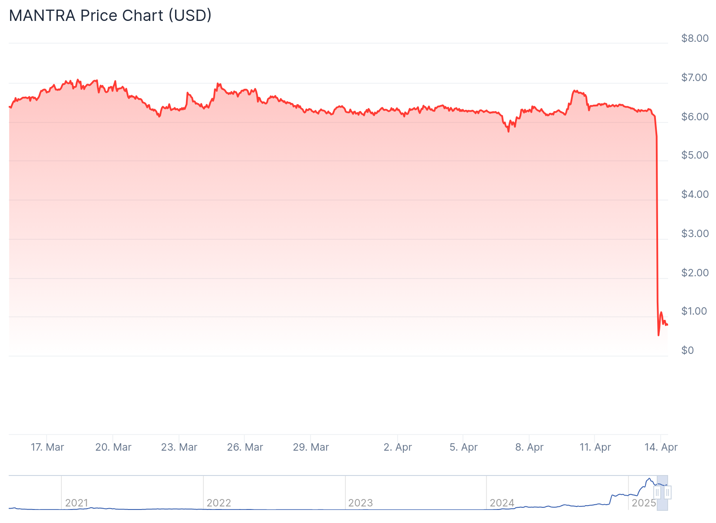Jump to 2023 in the navigator timeline
The height and width of the screenshot is (523, 716).
[x=360, y=503]
